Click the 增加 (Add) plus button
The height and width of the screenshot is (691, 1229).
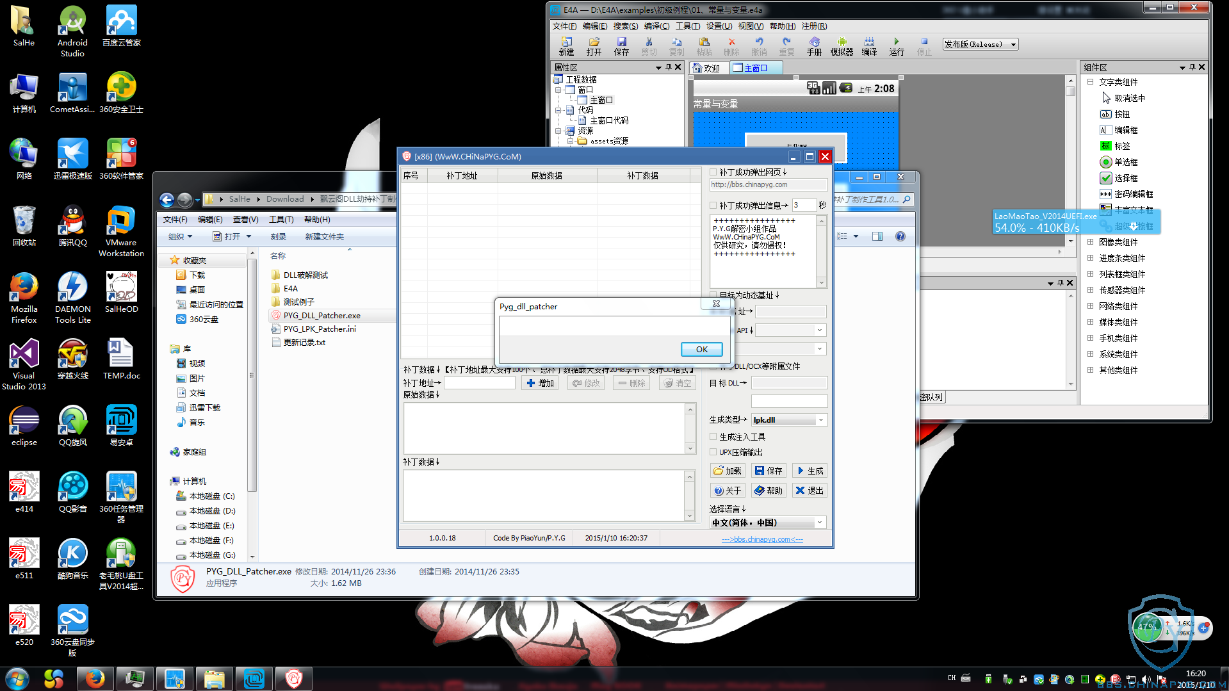541,383
